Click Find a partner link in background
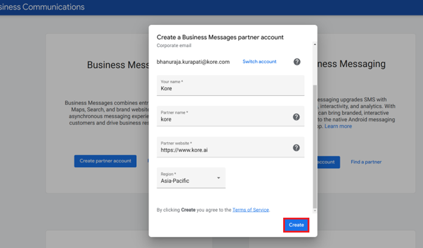The width and height of the screenshot is (423, 248). point(366,162)
